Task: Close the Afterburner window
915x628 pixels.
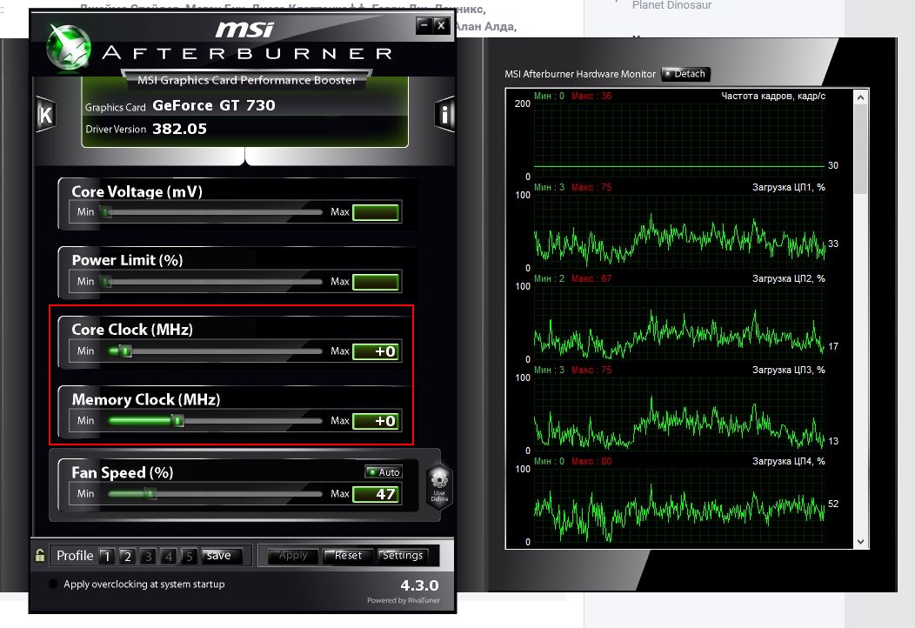Action: click(x=441, y=25)
